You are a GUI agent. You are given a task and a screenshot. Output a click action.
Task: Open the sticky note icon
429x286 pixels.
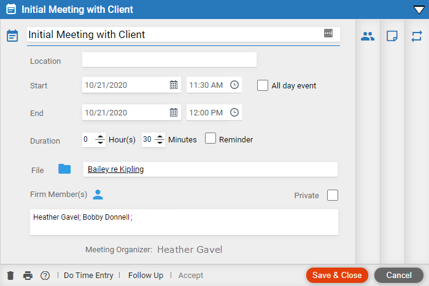392,36
